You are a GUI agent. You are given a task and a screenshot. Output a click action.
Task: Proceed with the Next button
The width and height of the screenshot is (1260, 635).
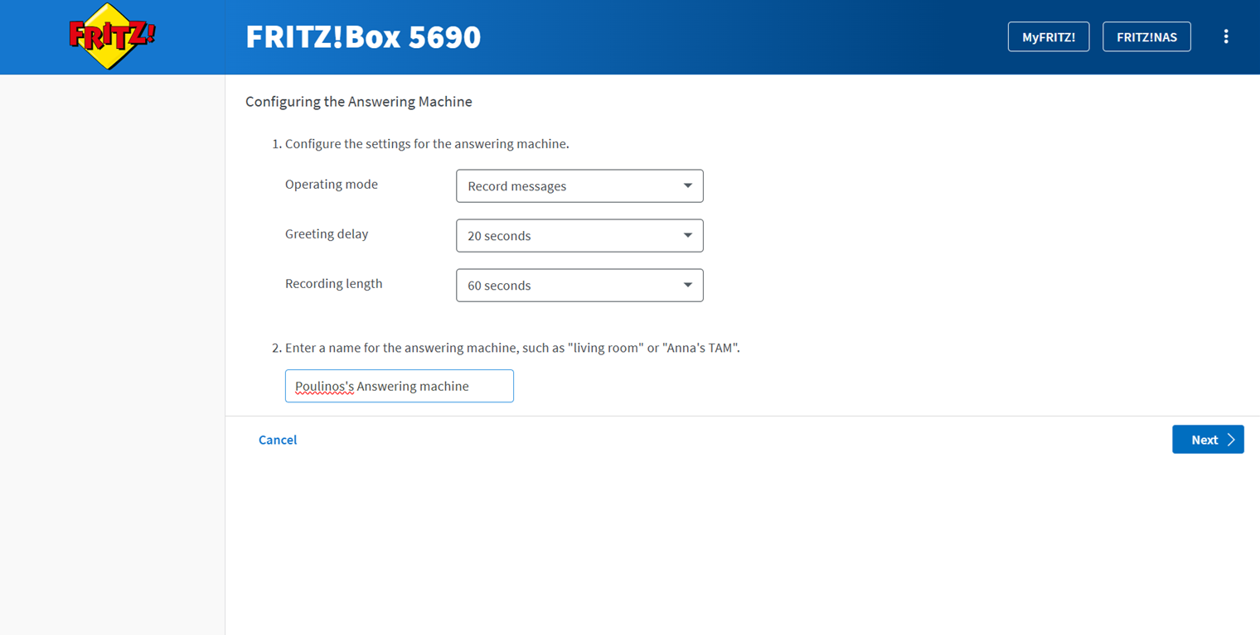point(1208,440)
